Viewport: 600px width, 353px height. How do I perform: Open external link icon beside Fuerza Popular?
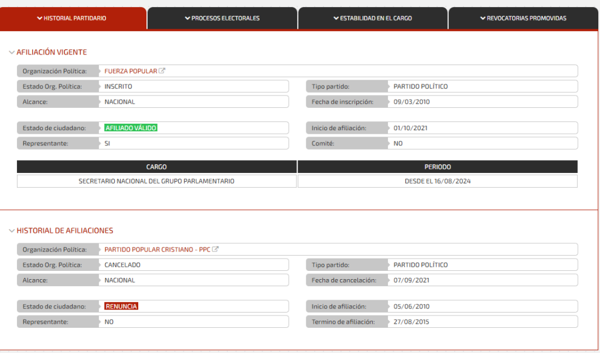click(x=162, y=71)
